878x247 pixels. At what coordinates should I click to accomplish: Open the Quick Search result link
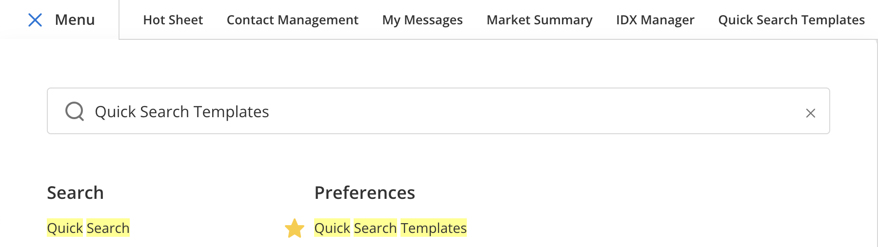pyautogui.click(x=88, y=228)
